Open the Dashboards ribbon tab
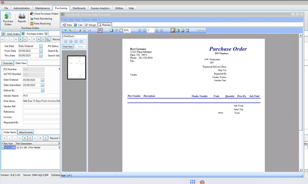The width and height of the screenshot is (308, 184). pyautogui.click(x=79, y=8)
